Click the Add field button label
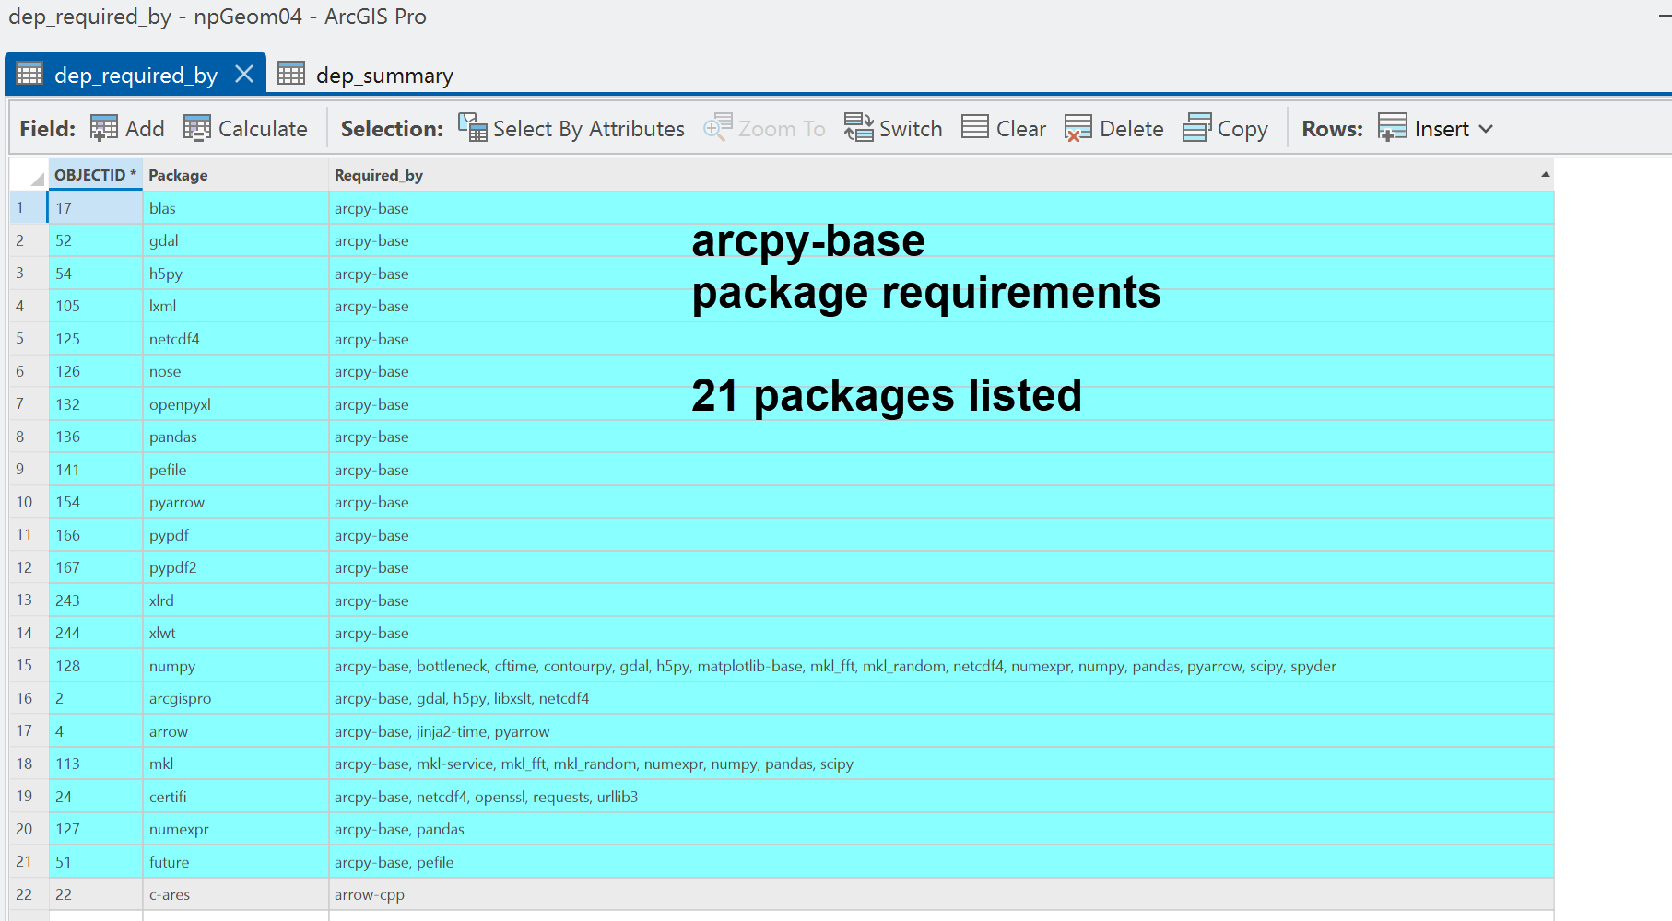The width and height of the screenshot is (1672, 921). pyautogui.click(x=145, y=129)
